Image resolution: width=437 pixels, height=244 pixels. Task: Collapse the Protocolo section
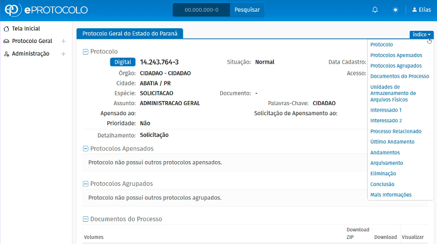pyautogui.click(x=86, y=52)
